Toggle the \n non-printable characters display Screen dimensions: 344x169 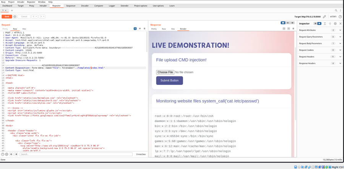point(140,29)
